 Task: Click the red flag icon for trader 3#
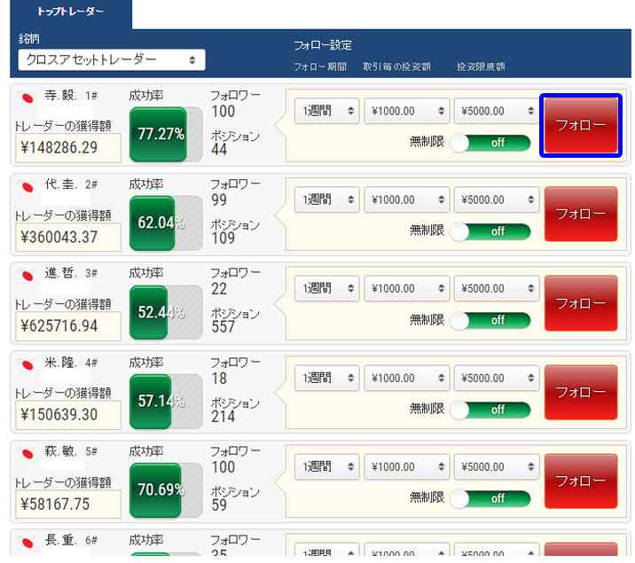click(27, 276)
